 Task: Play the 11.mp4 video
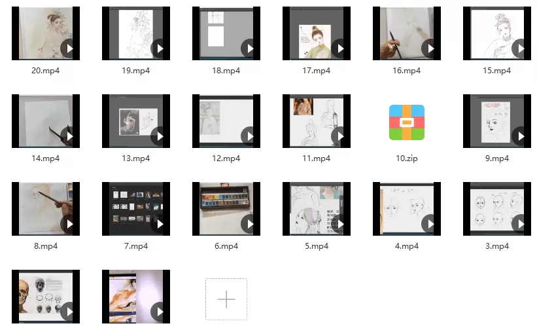[x=339, y=136]
